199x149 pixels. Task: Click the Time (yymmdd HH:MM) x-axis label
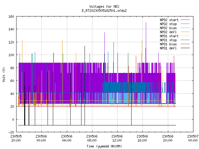(104, 146)
